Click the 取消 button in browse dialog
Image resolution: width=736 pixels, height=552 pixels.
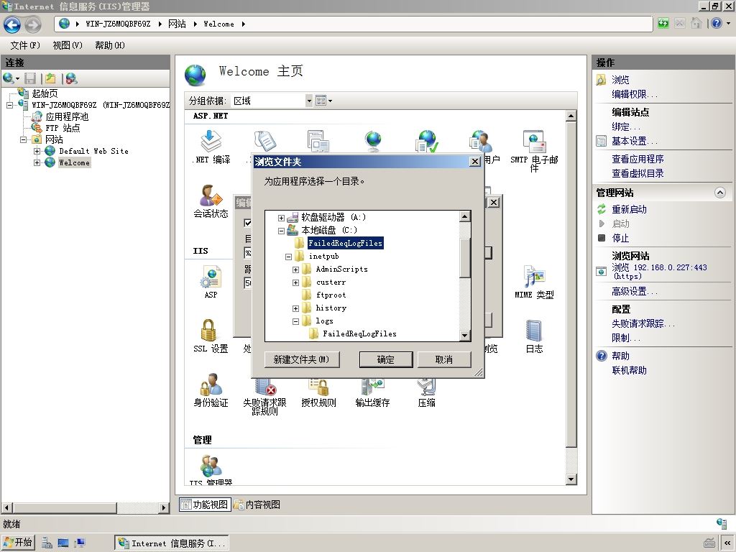coord(444,359)
